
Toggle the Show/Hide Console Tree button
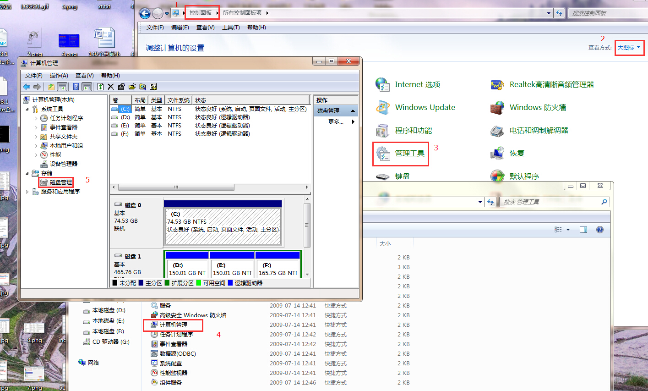[62, 87]
